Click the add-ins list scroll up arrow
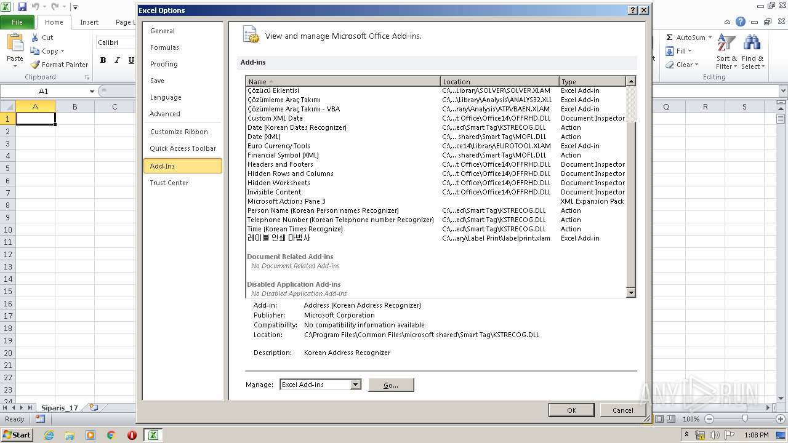Screen dimensions: 788x443 pyautogui.click(x=630, y=81)
